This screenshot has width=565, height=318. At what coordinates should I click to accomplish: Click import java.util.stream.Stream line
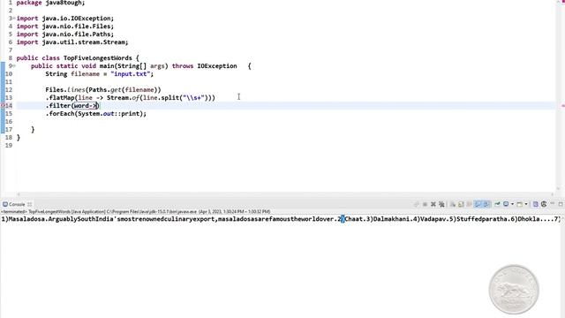(x=72, y=42)
